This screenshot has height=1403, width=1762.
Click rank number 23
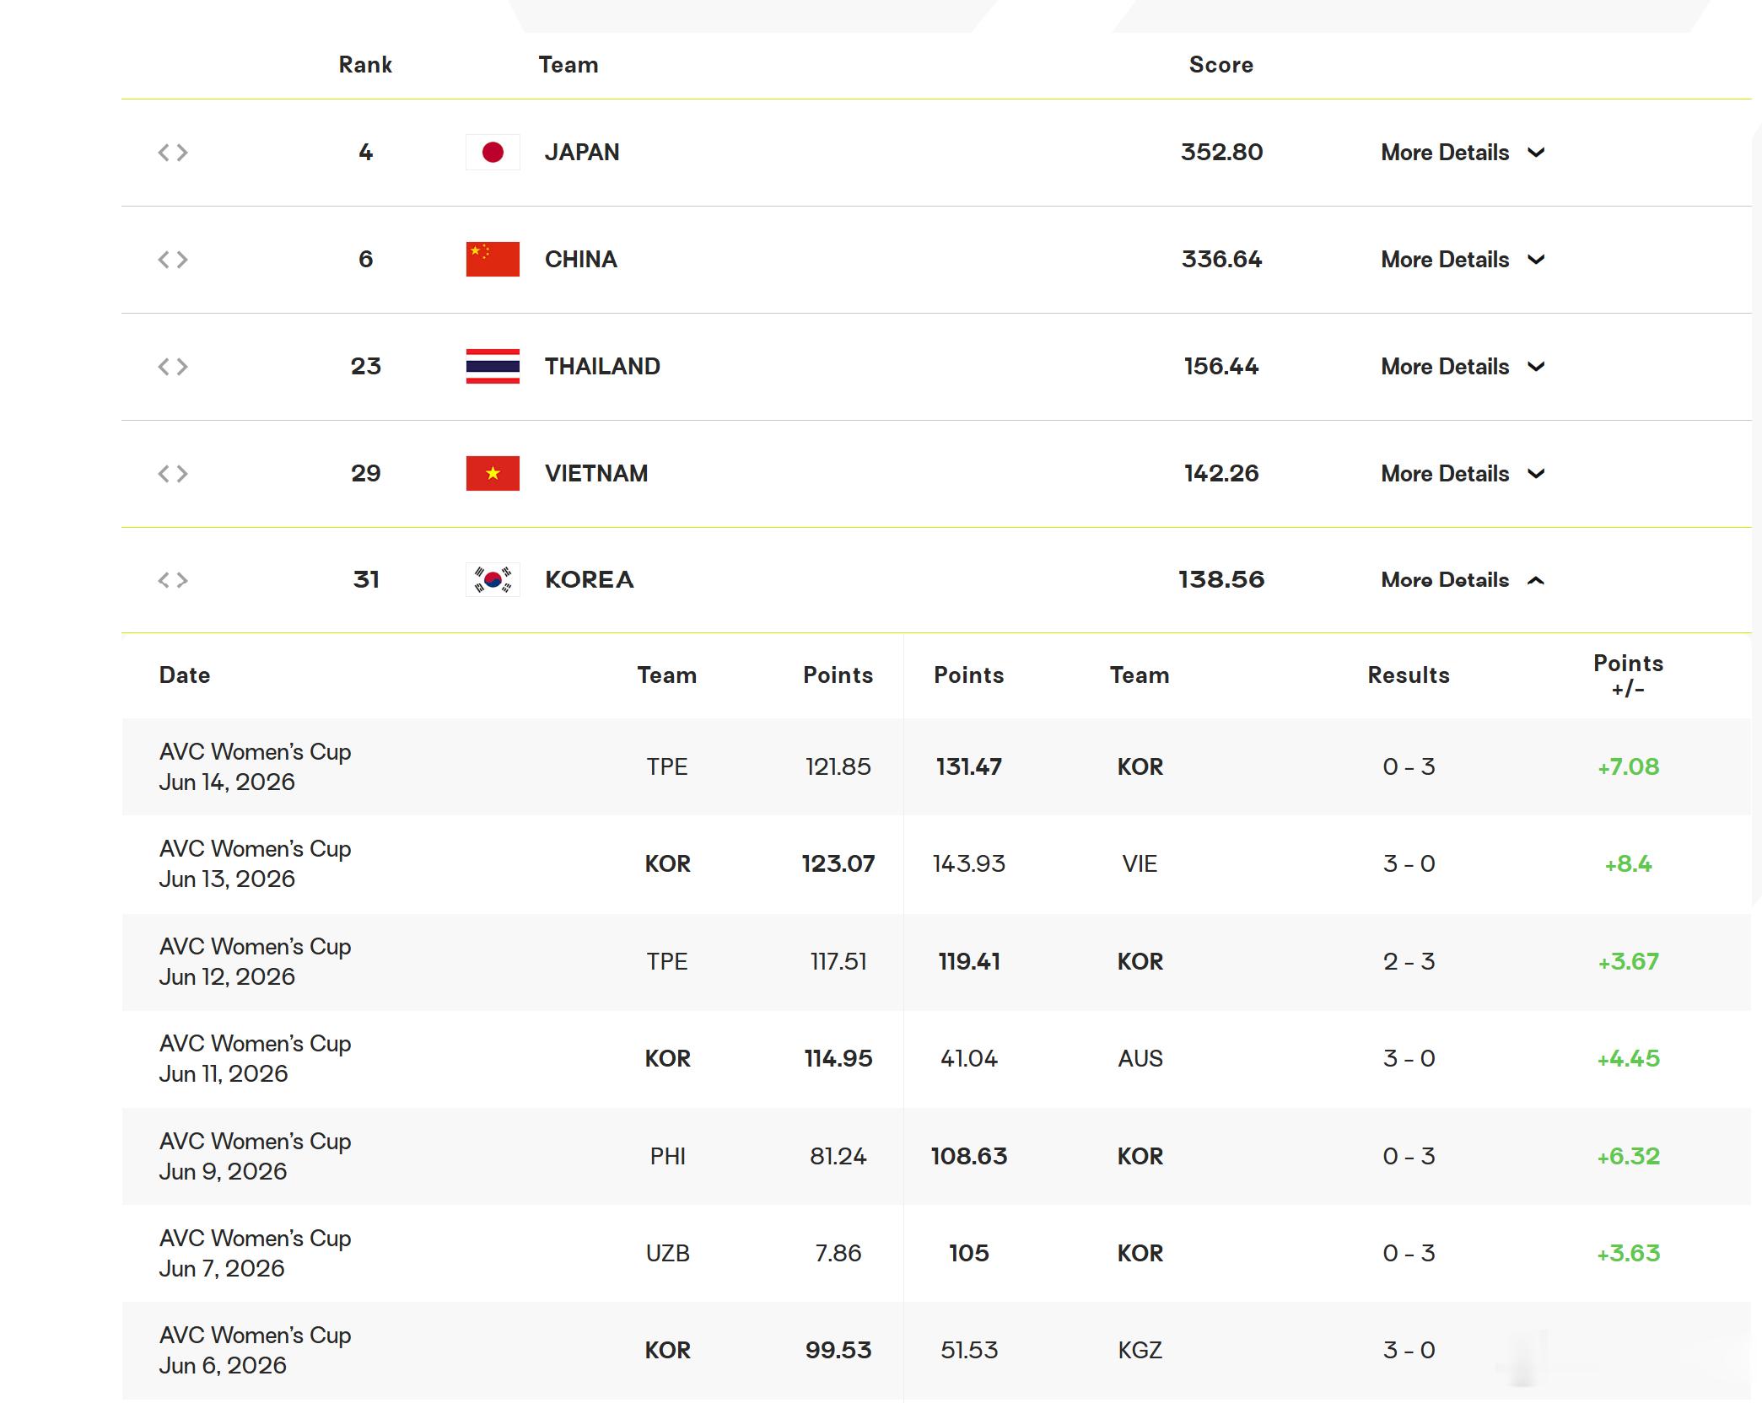[x=365, y=366]
